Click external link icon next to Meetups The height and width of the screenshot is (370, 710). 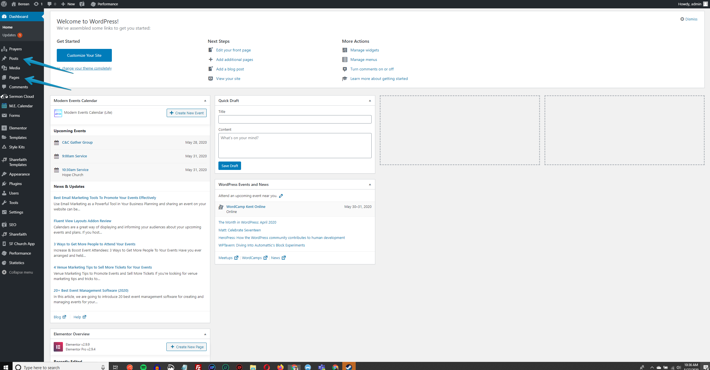tap(236, 258)
